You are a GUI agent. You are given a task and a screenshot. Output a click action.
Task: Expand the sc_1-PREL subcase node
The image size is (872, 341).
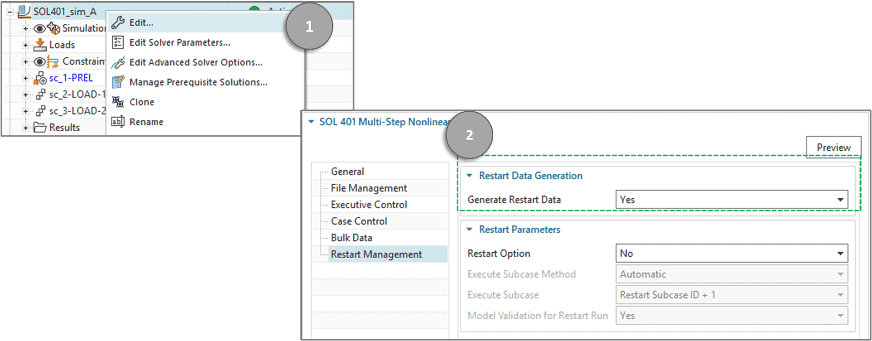pos(25,78)
